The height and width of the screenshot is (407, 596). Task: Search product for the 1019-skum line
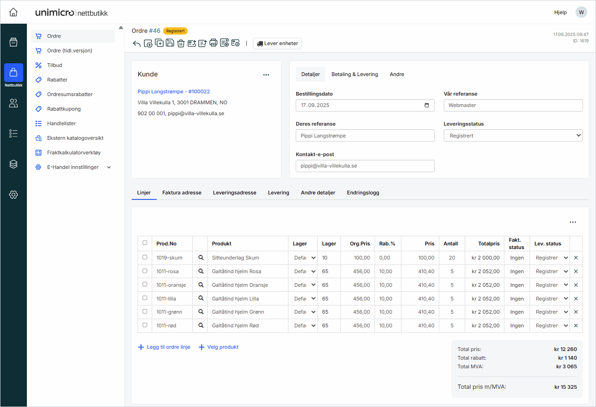(x=200, y=258)
